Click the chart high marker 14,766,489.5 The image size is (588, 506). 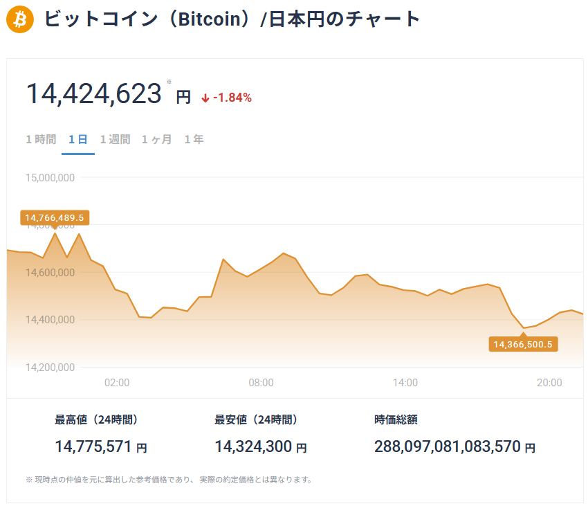pyautogui.click(x=55, y=218)
